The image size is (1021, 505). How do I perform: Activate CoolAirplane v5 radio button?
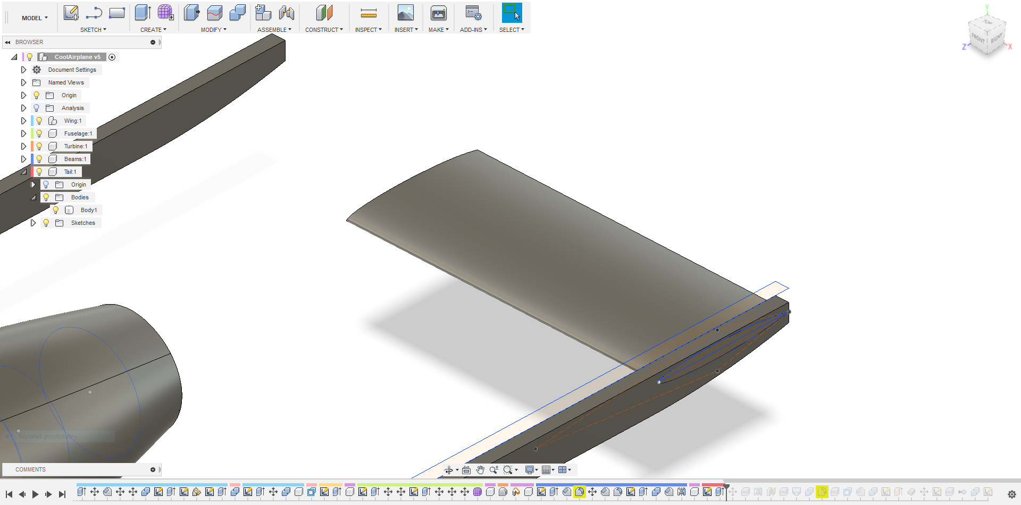[112, 57]
